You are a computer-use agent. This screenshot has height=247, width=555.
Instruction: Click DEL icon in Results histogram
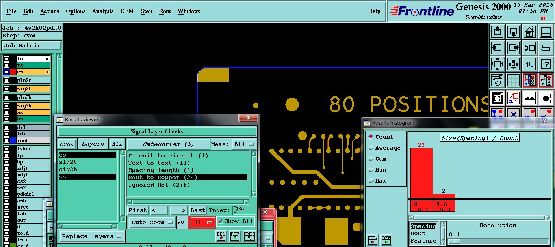373,240
